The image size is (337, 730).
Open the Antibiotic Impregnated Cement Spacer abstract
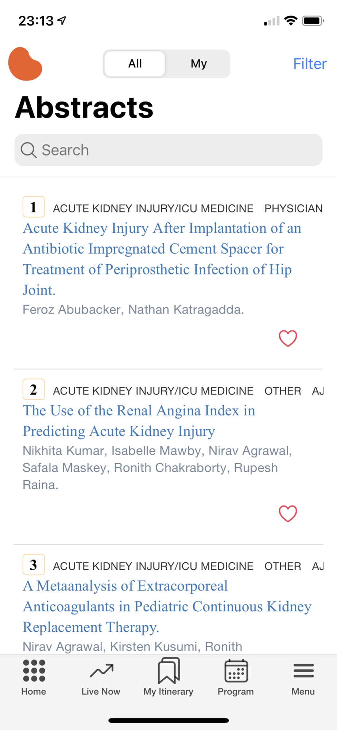click(x=162, y=259)
